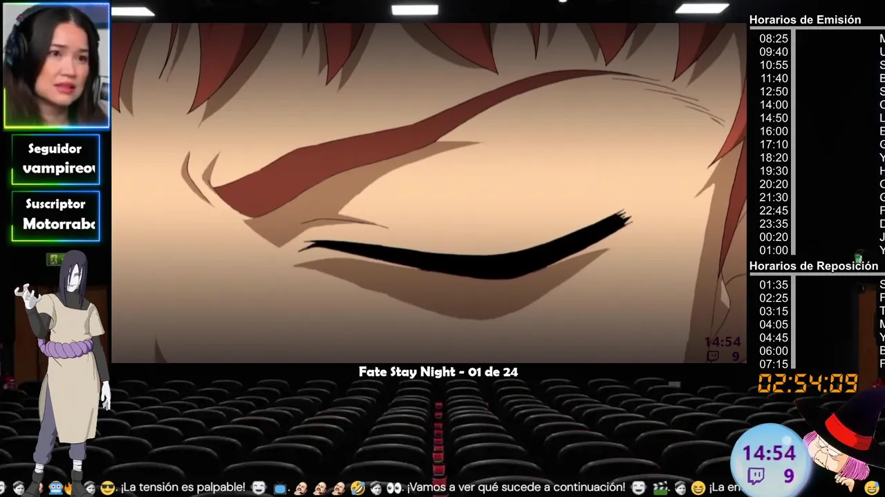This screenshot has width=885, height=497.
Task: Click the viewer count 9 in the bubble
Action: [x=788, y=476]
